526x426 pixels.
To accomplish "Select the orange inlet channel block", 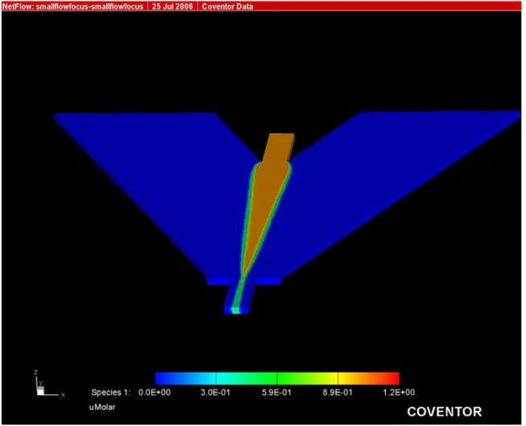I will pos(278,147).
